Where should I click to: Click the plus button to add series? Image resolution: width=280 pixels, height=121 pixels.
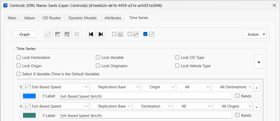(x=259, y=62)
